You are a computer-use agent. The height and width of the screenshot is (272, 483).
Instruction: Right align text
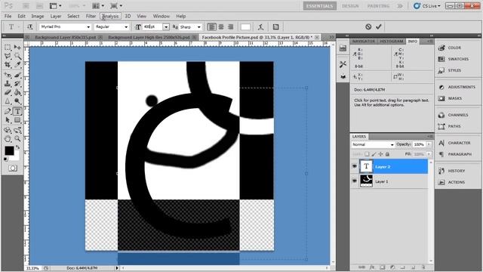[230, 27]
